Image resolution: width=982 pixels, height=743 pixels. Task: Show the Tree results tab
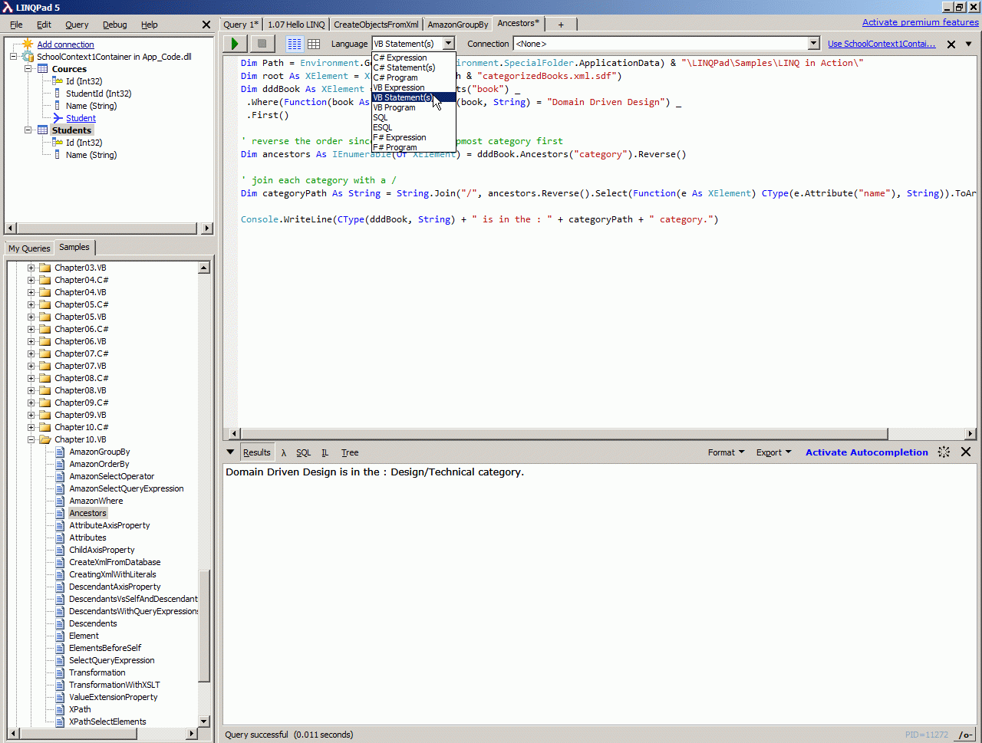[350, 452]
